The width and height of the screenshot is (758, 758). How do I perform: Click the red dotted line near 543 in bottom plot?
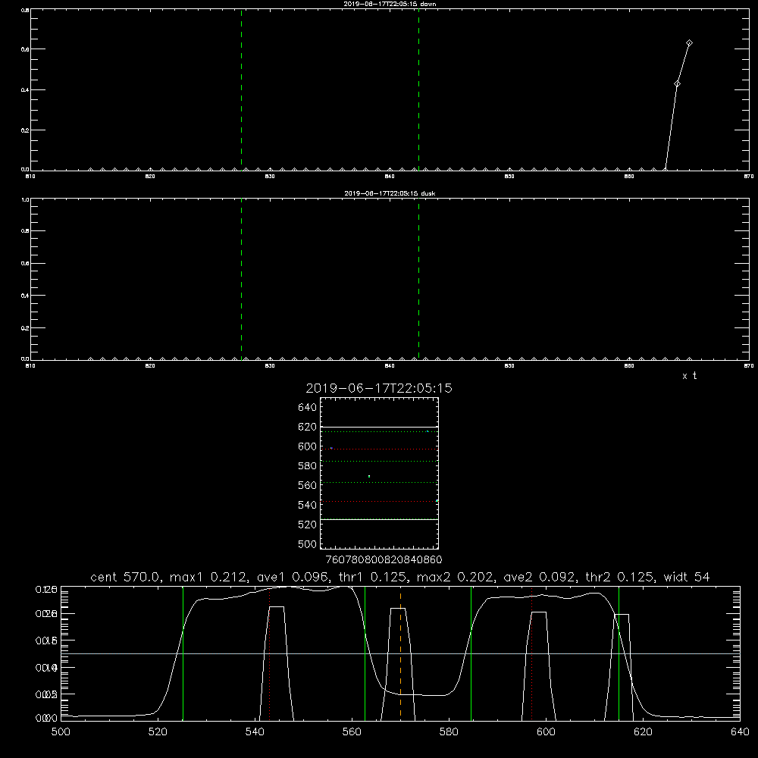pos(269,653)
